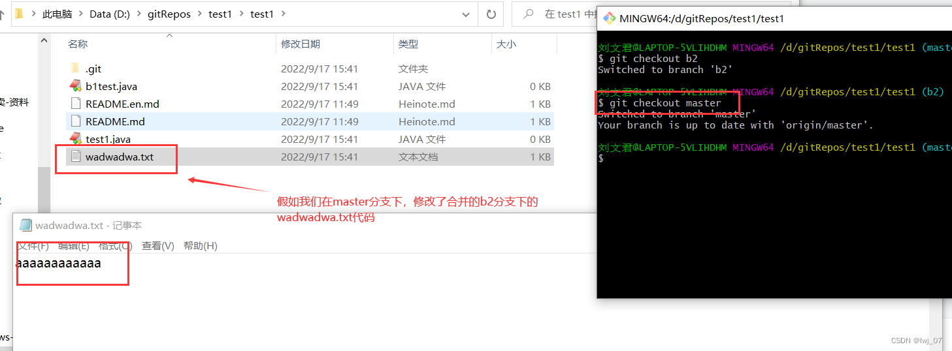Click the Heinote.md type cell of README.en.md
The width and height of the screenshot is (952, 351).
click(x=427, y=104)
